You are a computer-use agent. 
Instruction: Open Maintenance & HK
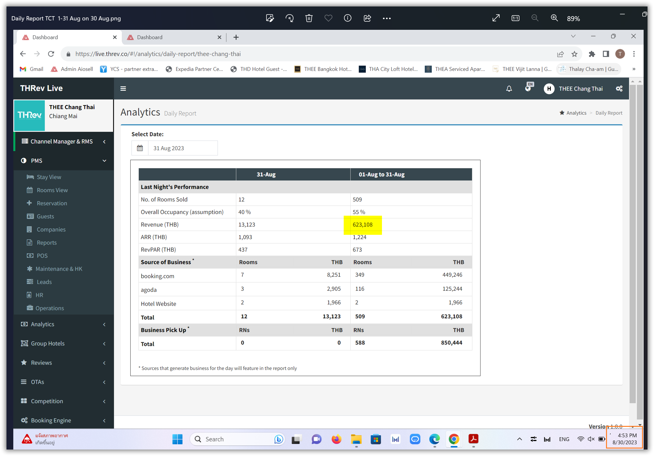tap(58, 269)
